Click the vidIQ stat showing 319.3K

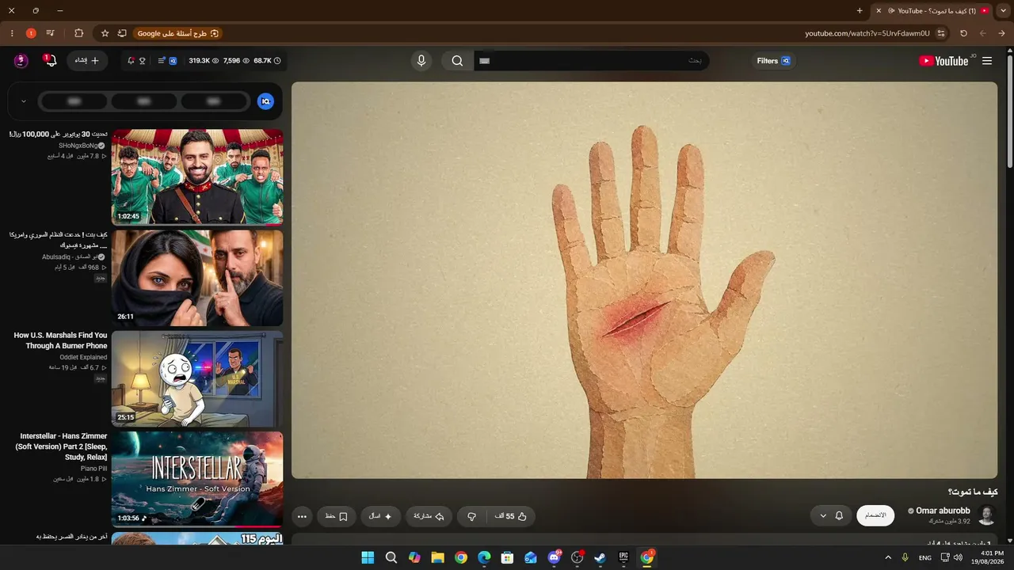(x=204, y=61)
